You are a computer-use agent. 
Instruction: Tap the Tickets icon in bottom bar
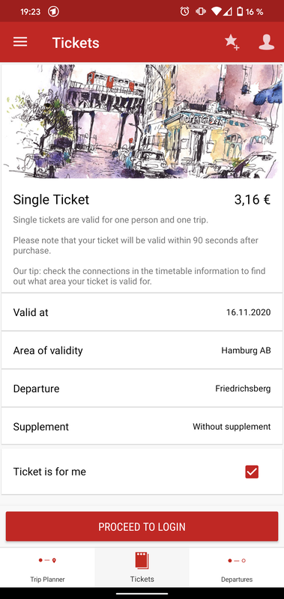tap(142, 561)
